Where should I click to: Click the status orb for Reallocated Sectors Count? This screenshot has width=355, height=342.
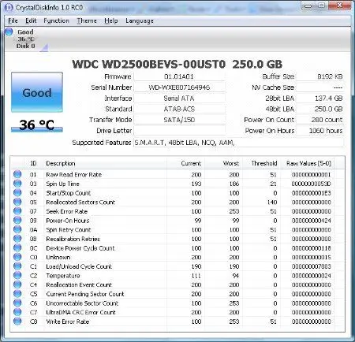(17, 202)
